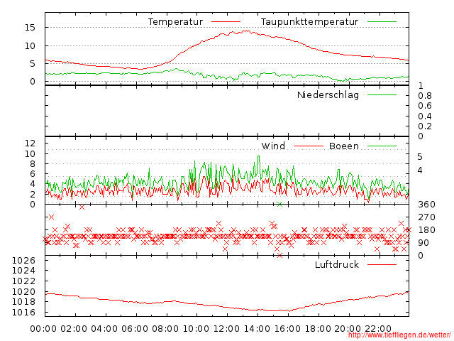Click the 6 wind speed axis label
This screenshot has height=341, width=454.
(x=33, y=174)
